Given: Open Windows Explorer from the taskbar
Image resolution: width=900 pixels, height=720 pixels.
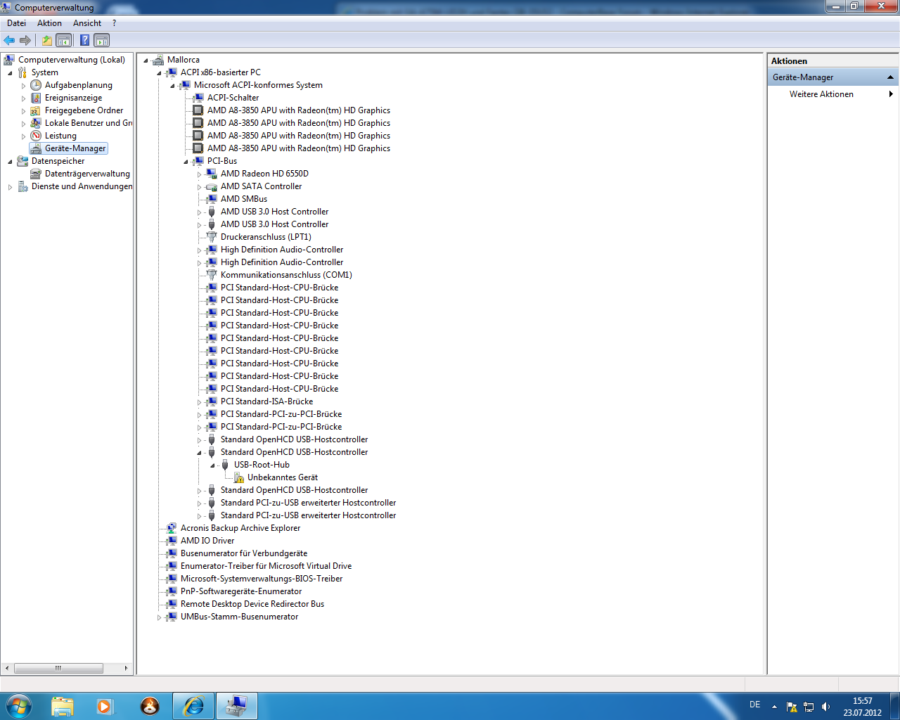Looking at the screenshot, I should (x=63, y=706).
